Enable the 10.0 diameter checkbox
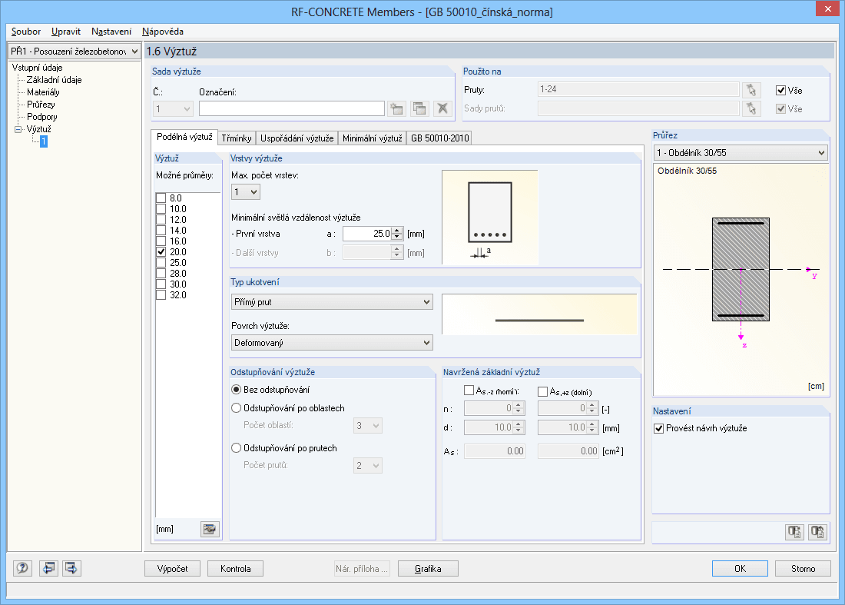The height and width of the screenshot is (605, 845). (x=161, y=208)
